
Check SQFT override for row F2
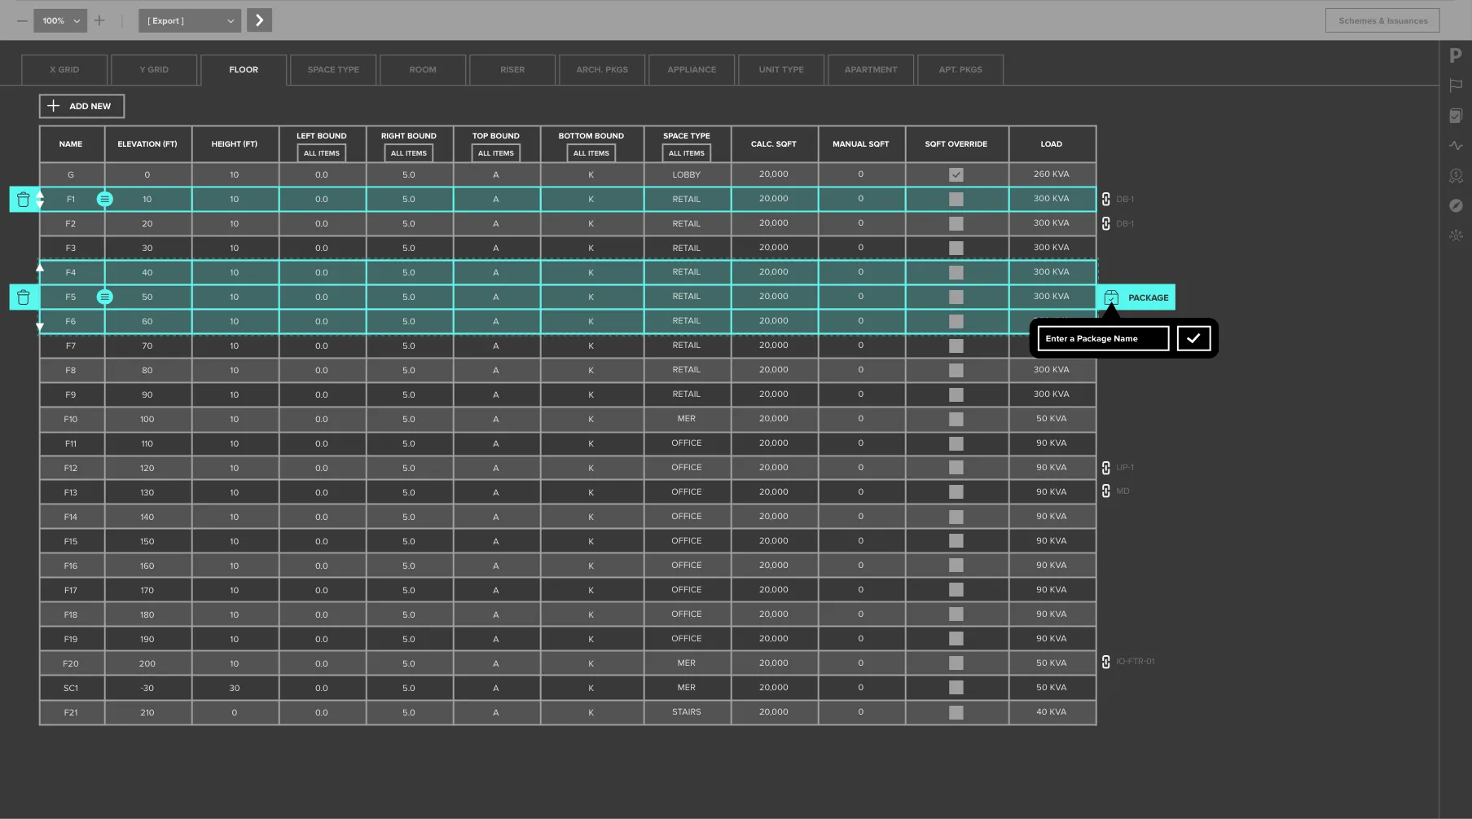point(956,223)
